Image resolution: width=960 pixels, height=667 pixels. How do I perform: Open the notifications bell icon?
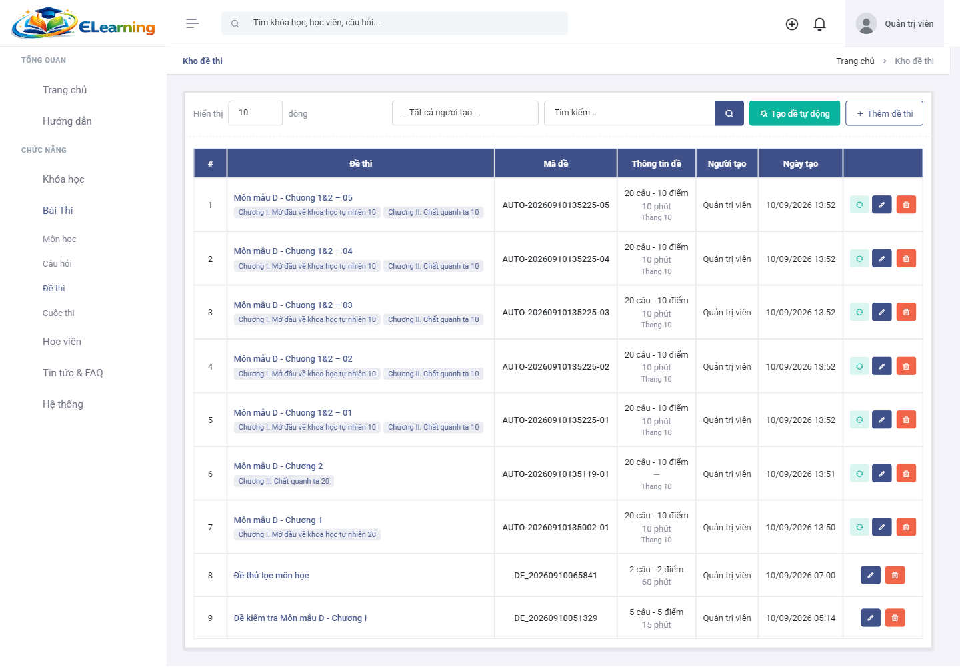(820, 24)
